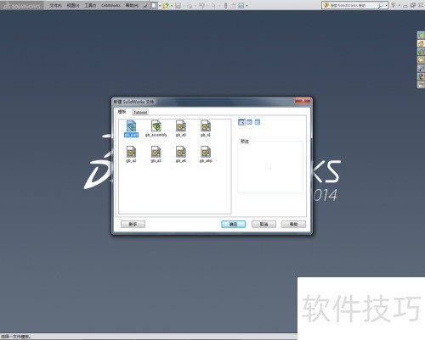Open the 视图 (View) menu

(73, 5)
